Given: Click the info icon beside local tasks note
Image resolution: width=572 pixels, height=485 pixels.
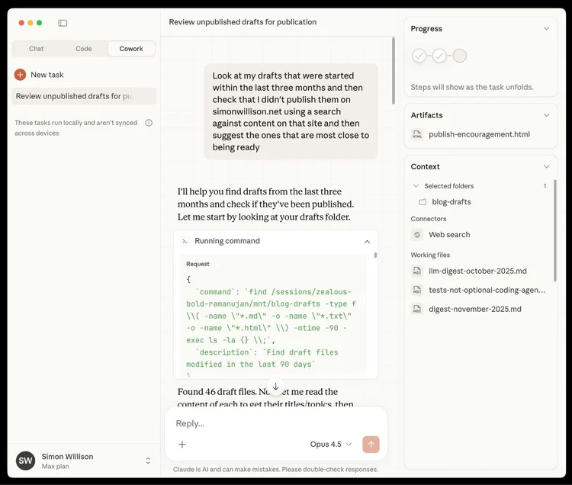Looking at the screenshot, I should (149, 123).
